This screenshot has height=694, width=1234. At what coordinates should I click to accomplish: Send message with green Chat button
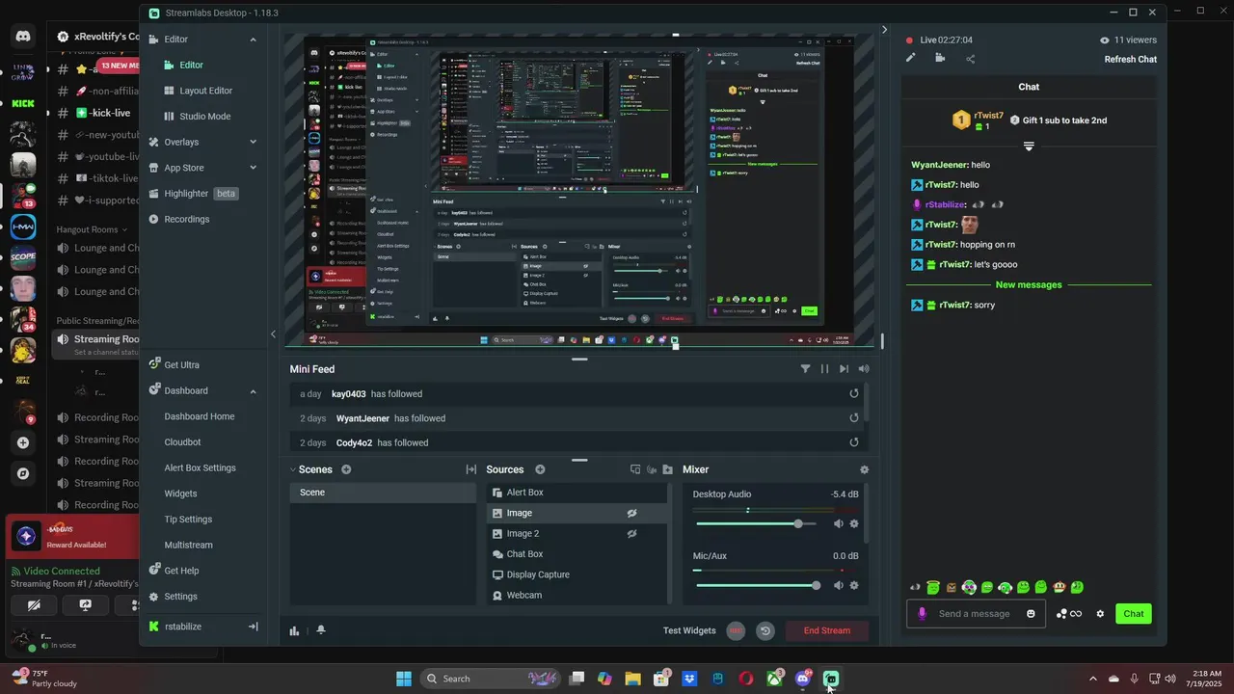pyautogui.click(x=1134, y=613)
